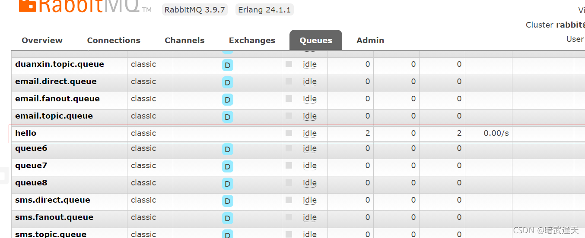Click state square of duanxin.topic.queue

pyautogui.click(x=289, y=64)
